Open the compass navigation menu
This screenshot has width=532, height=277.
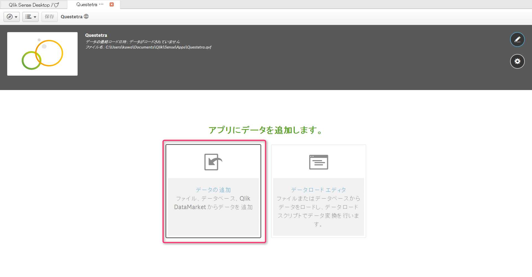click(x=12, y=17)
